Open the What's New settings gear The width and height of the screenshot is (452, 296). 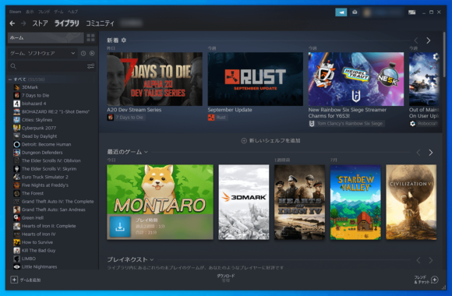point(124,40)
